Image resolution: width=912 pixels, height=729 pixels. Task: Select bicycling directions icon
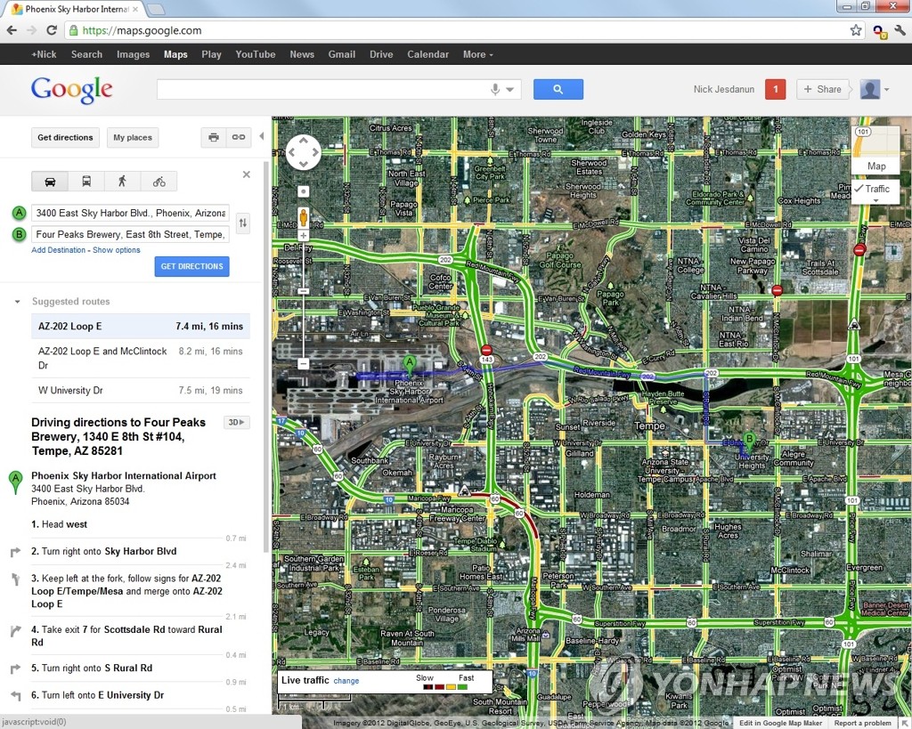click(159, 182)
